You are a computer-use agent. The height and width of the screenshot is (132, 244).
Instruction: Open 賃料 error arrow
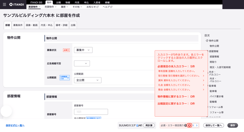click(203, 80)
